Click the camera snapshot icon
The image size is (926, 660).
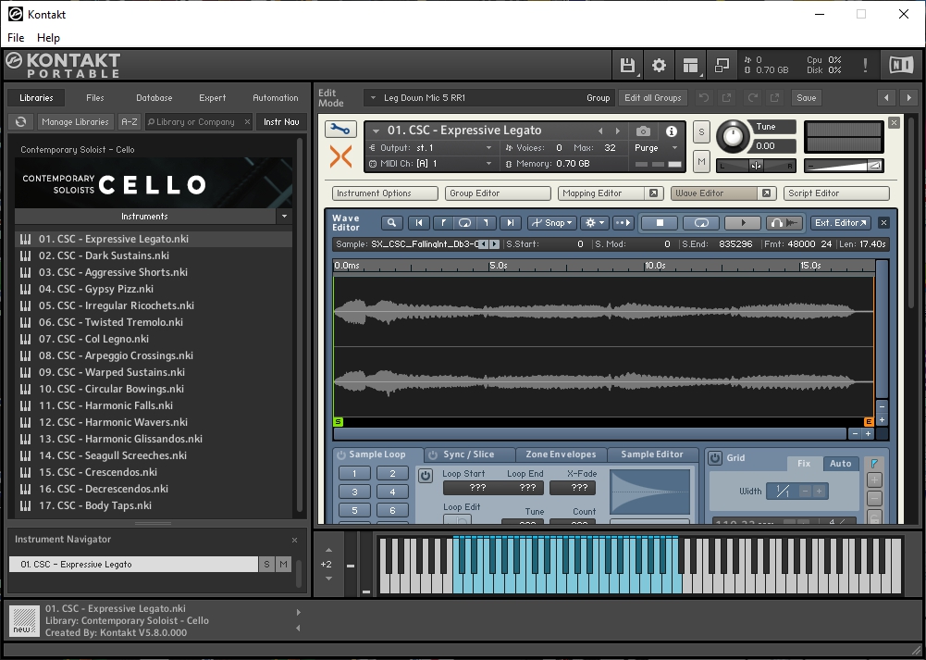[643, 131]
